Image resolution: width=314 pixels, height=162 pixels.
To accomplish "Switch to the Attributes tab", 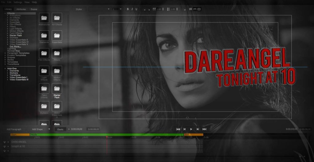I will click(21, 9).
